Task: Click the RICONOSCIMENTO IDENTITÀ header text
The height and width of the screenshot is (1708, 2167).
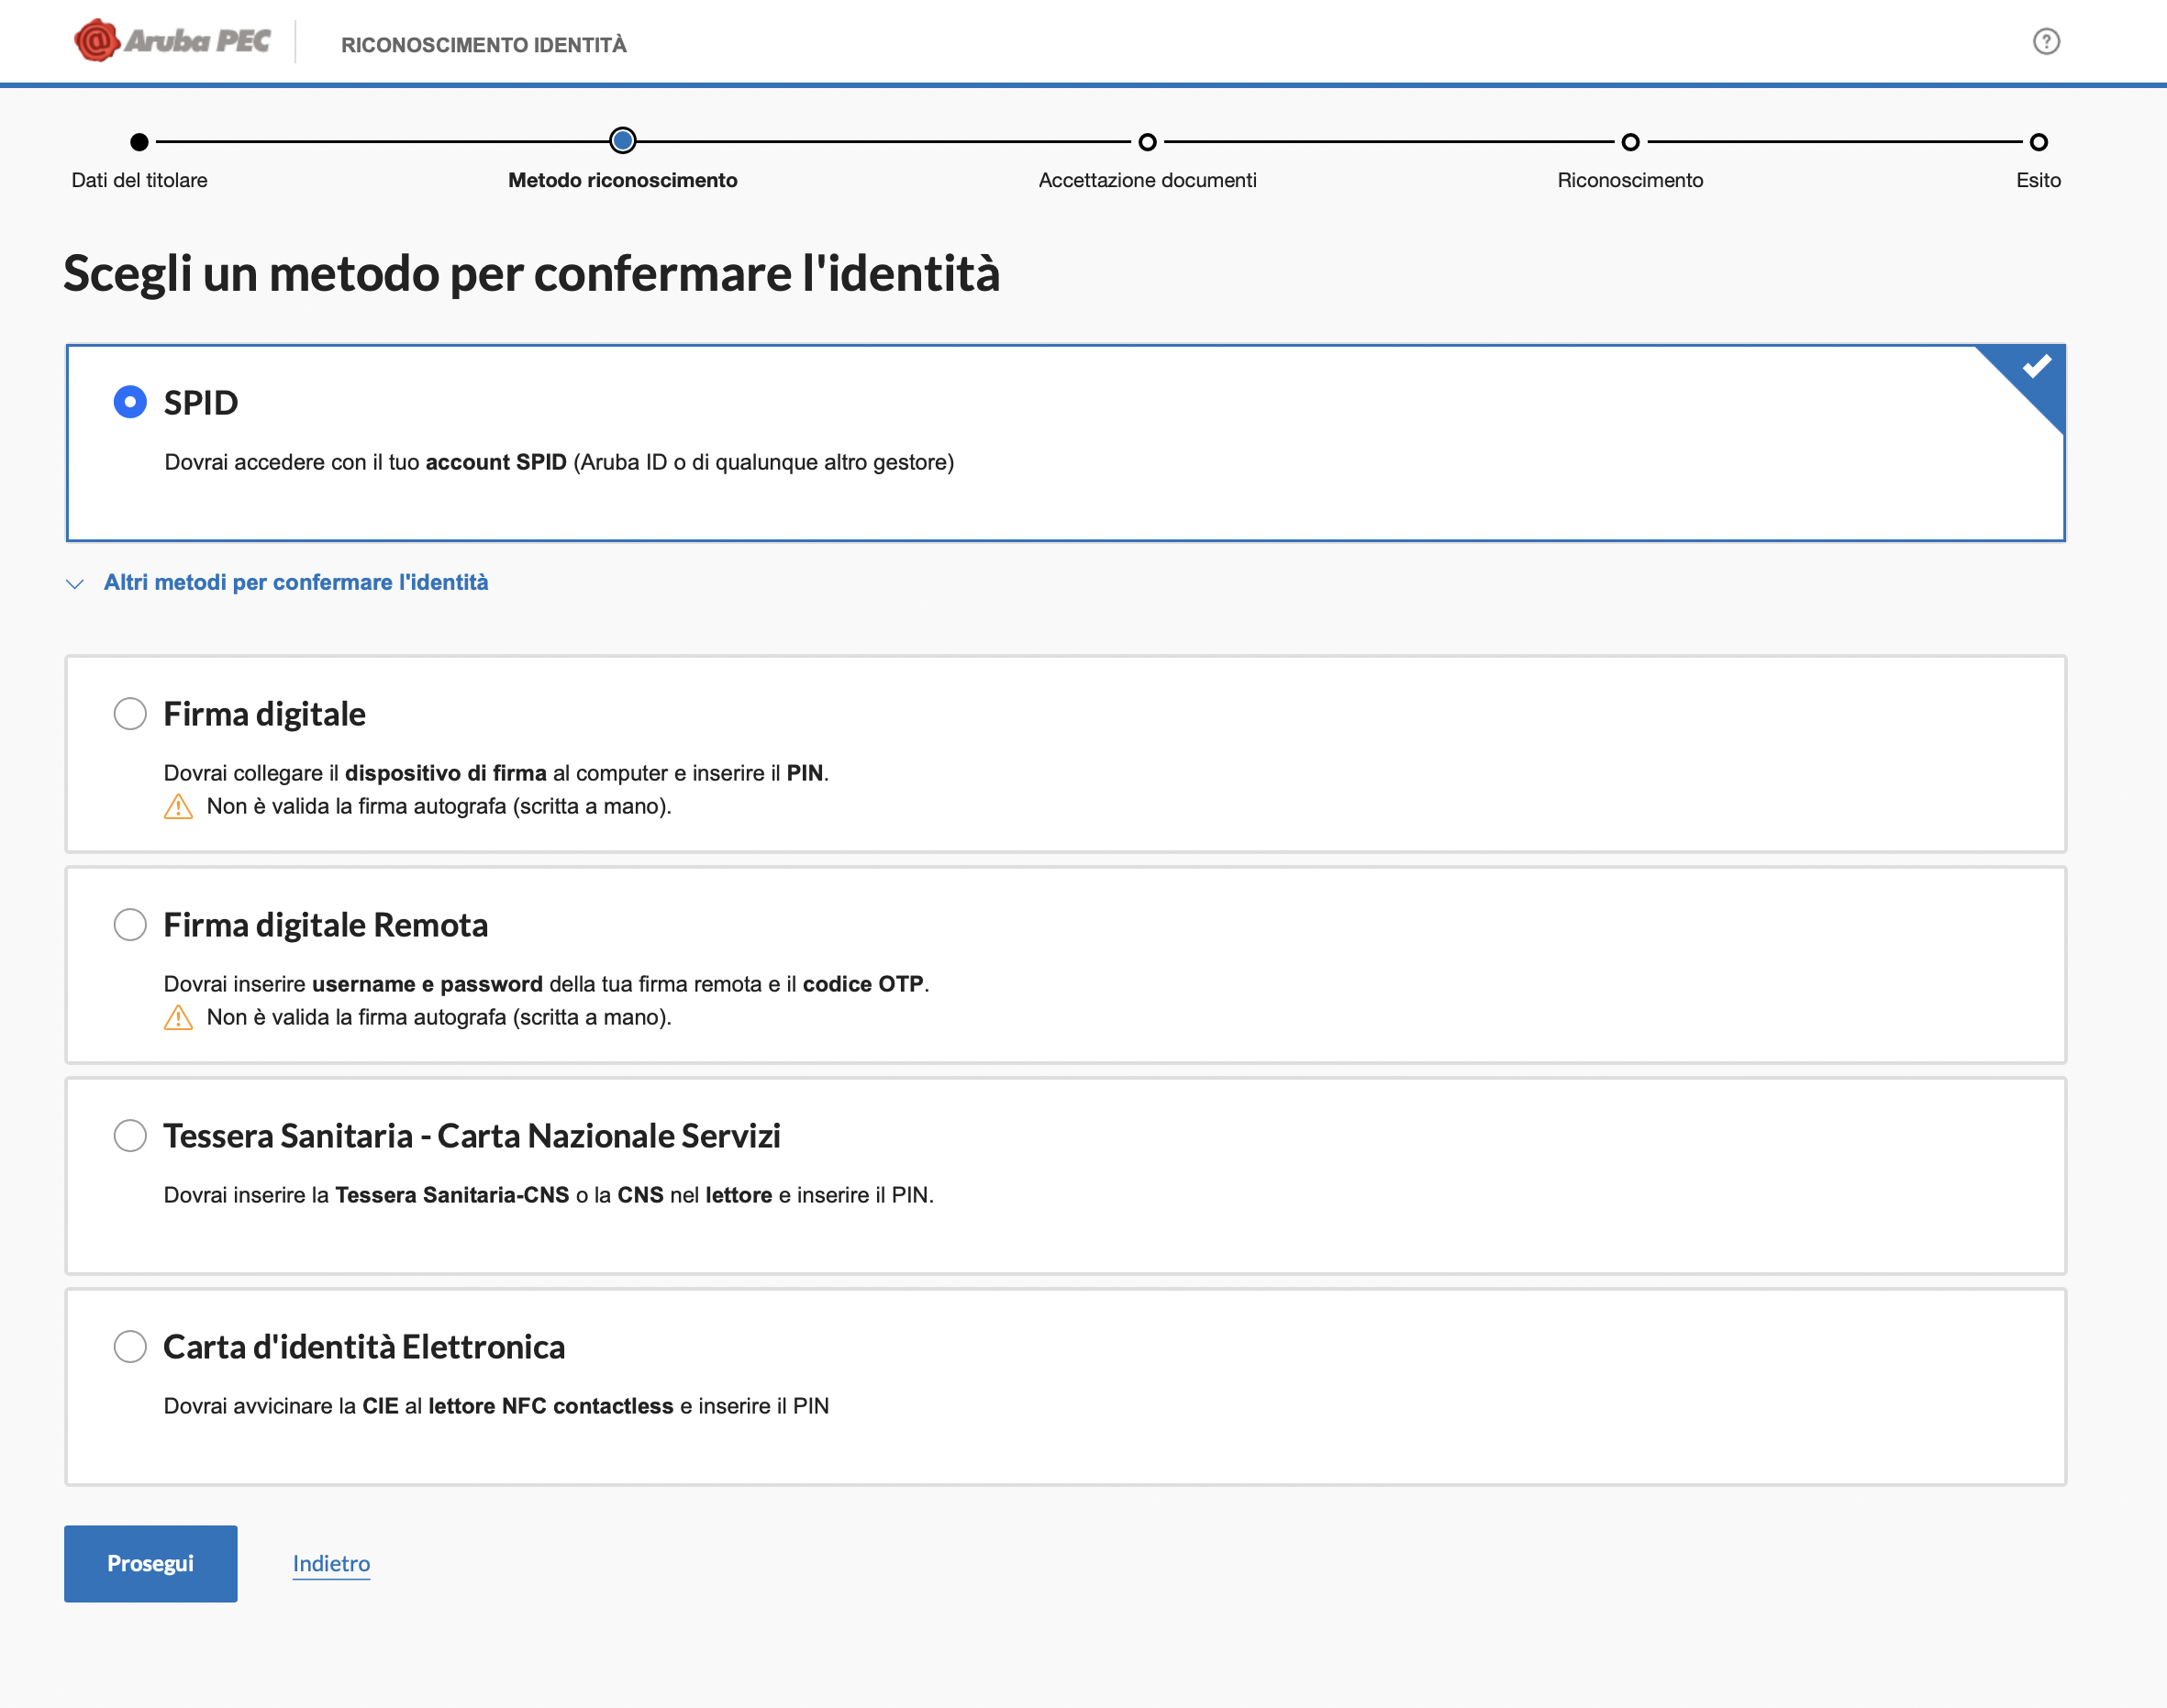Action: coord(484,45)
